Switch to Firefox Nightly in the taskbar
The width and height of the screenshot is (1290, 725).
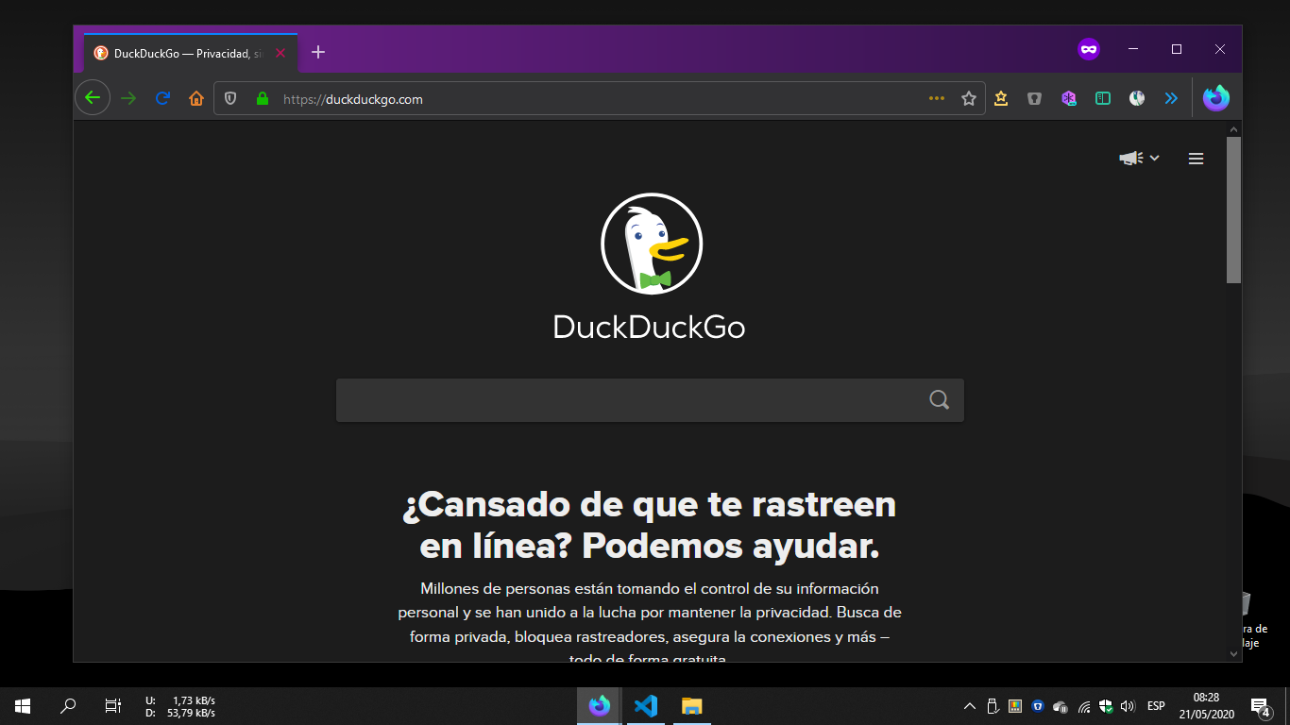tap(600, 706)
